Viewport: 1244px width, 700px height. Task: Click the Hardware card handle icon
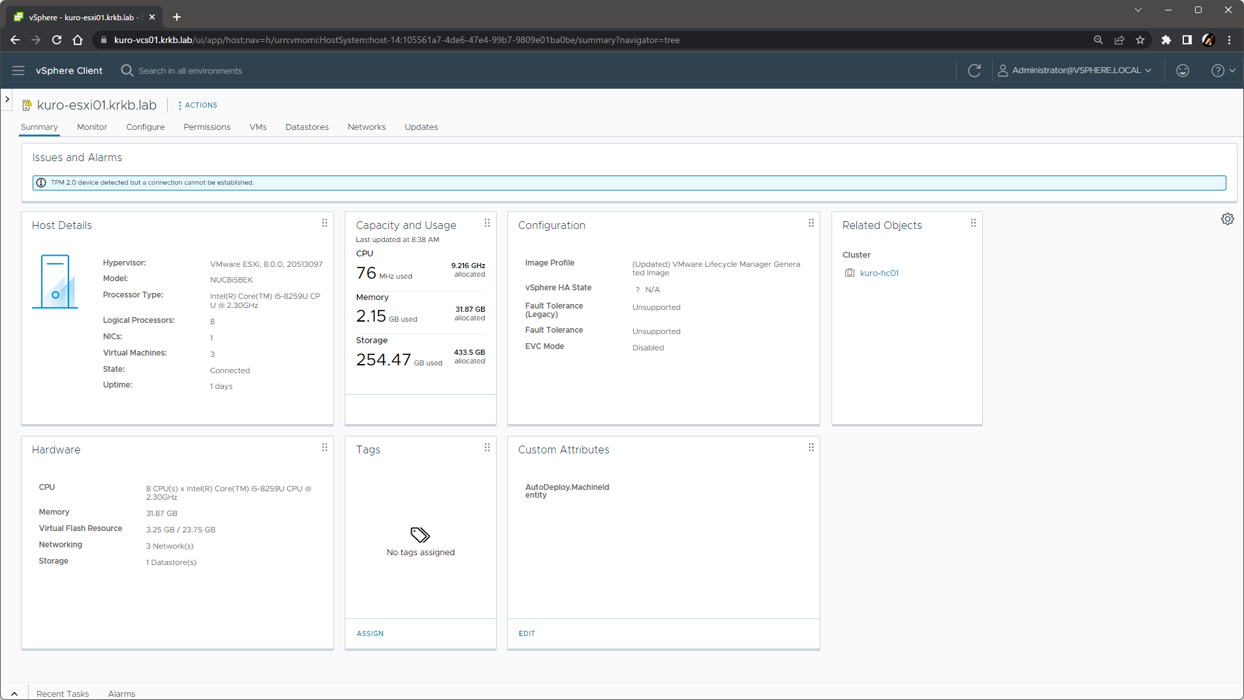(324, 448)
